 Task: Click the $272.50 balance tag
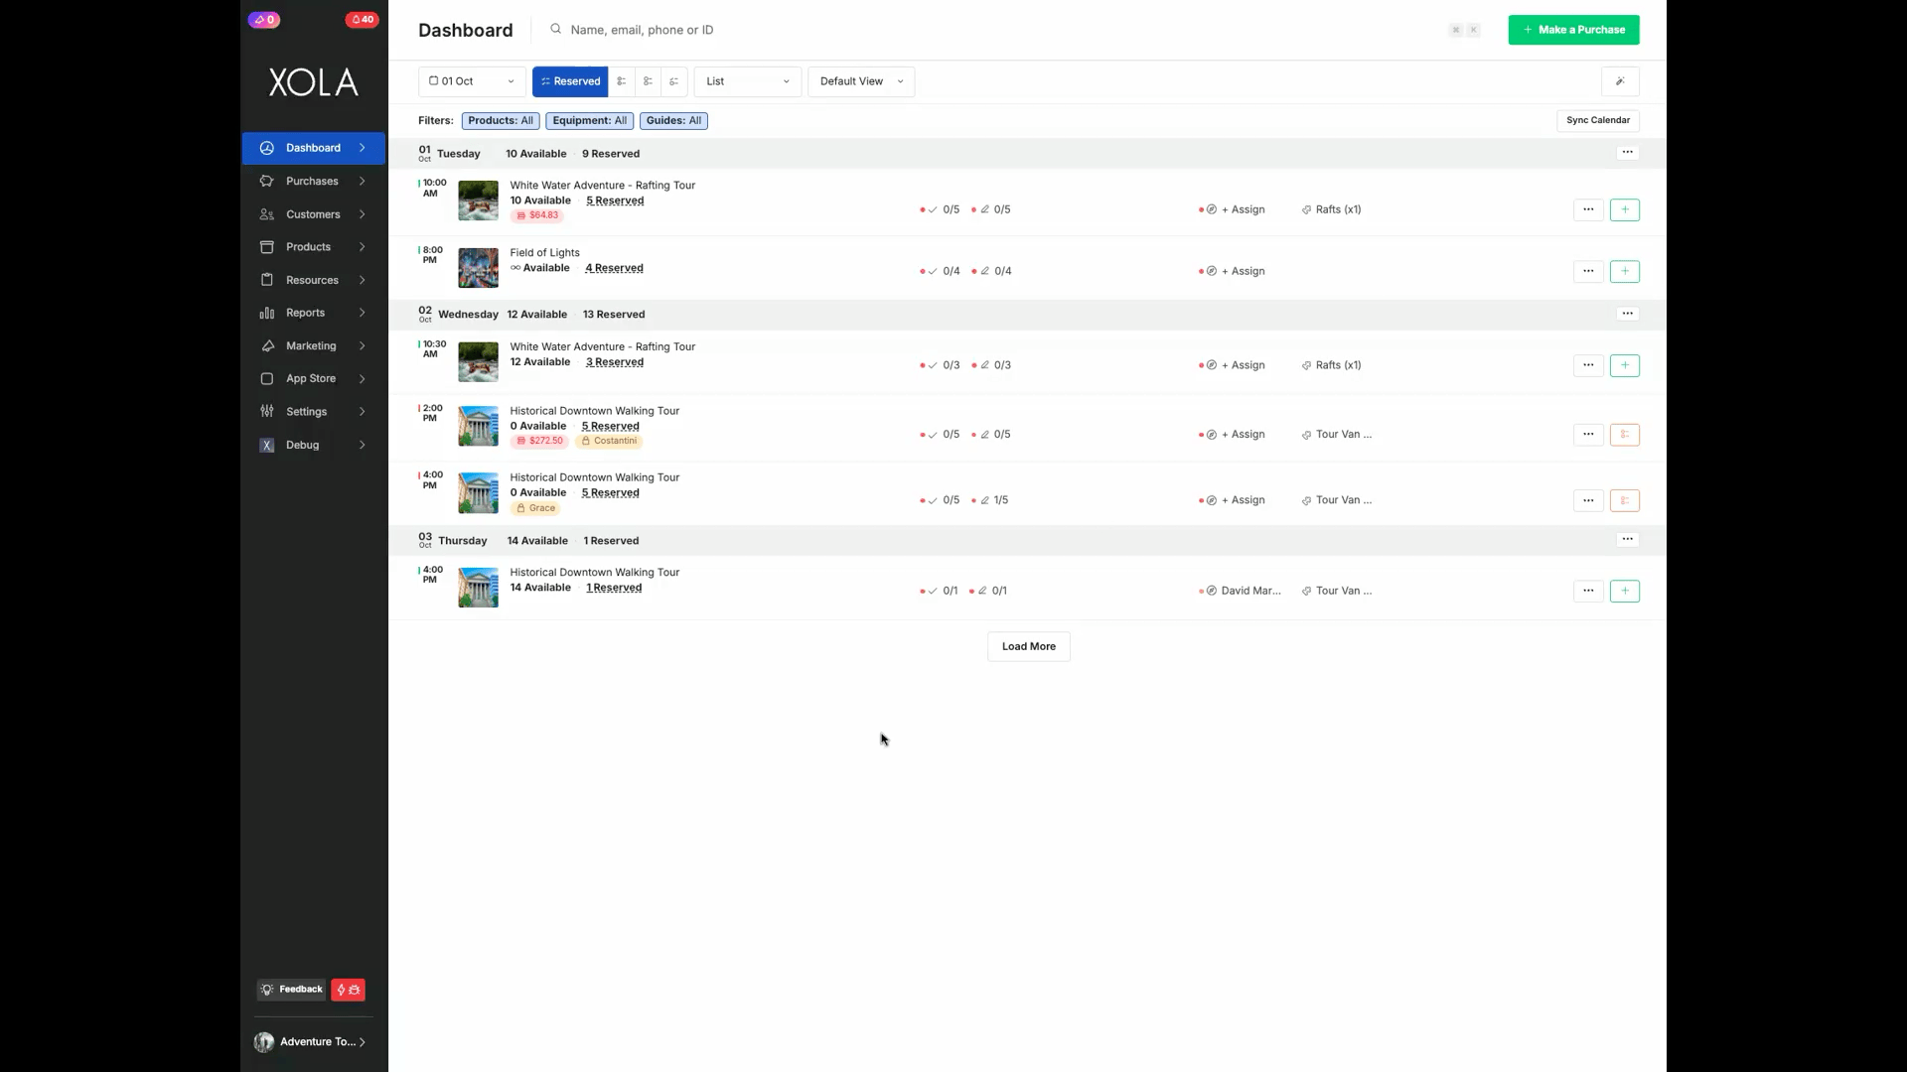540,441
